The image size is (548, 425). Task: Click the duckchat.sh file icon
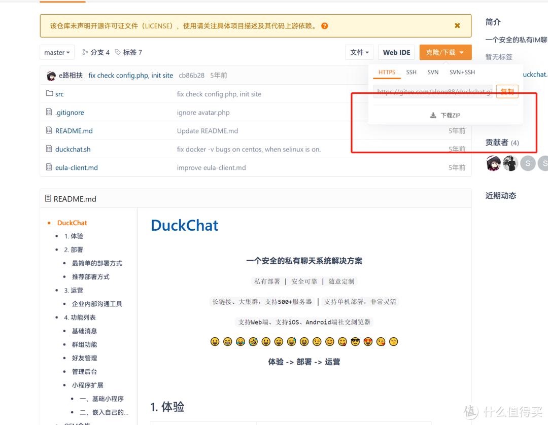tap(49, 149)
